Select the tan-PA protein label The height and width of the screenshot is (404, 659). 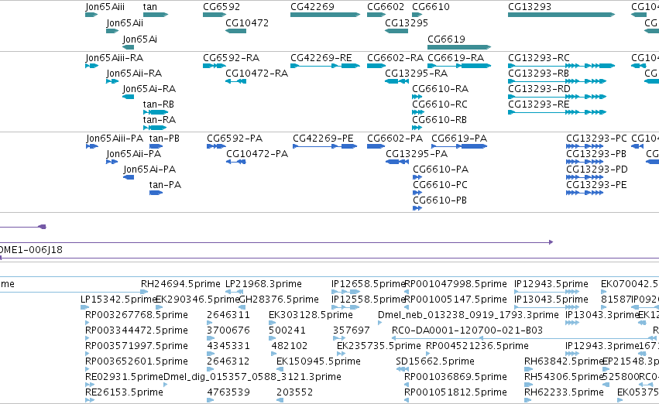165,185
